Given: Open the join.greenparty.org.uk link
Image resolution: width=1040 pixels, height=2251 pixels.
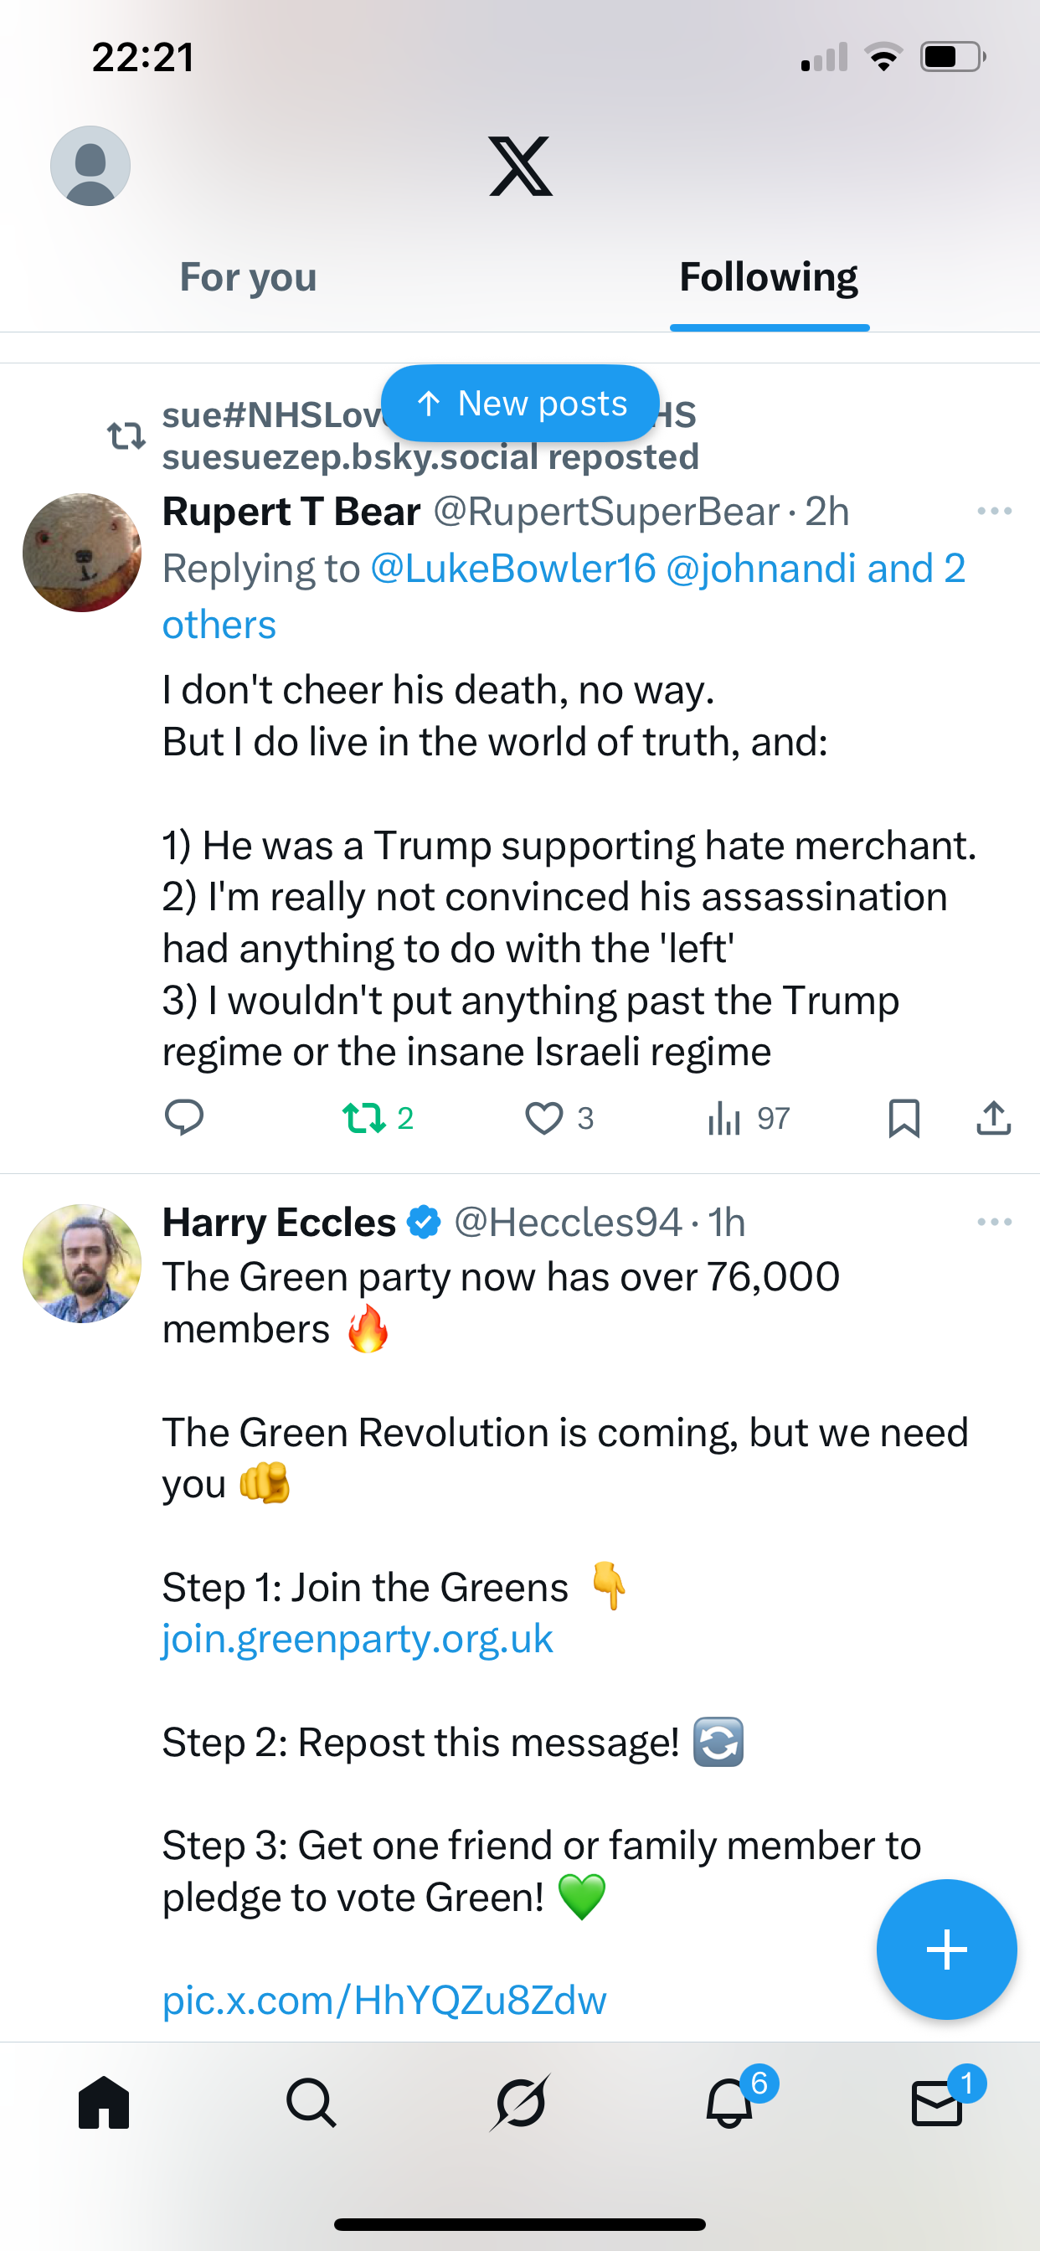Looking at the screenshot, I should coord(358,1639).
